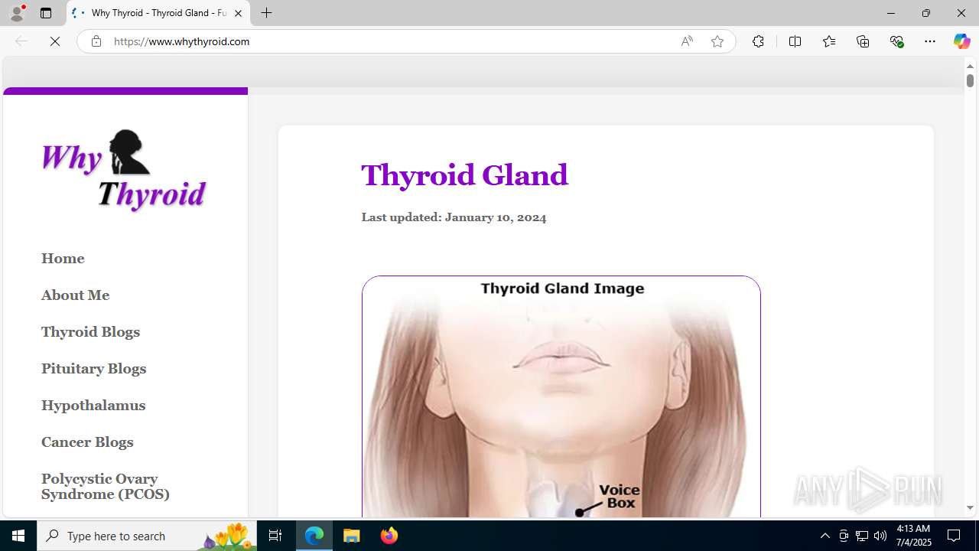Open the Meet Now tray icon
The height and width of the screenshot is (551, 979).
[844, 536]
